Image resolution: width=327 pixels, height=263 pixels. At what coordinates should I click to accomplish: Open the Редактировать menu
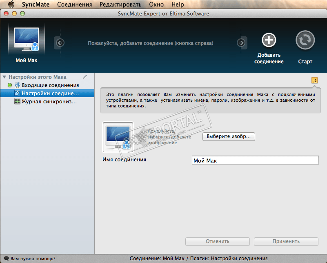click(120, 4)
